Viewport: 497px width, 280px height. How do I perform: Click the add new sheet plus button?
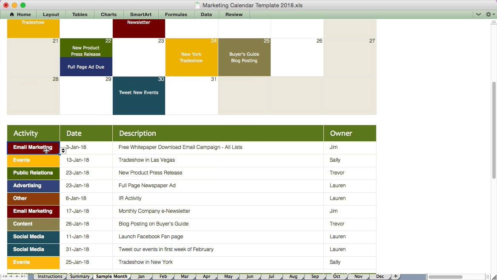click(x=396, y=276)
